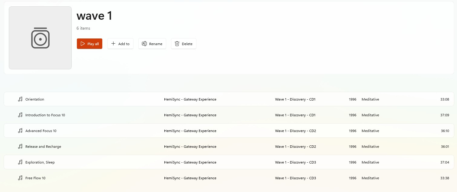Open the artist link in Release and Recharge row
457x192 pixels.
[x=190, y=147]
